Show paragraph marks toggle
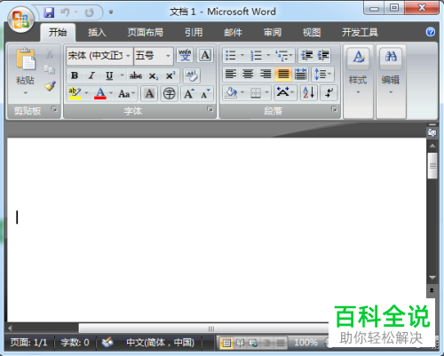 [329, 92]
